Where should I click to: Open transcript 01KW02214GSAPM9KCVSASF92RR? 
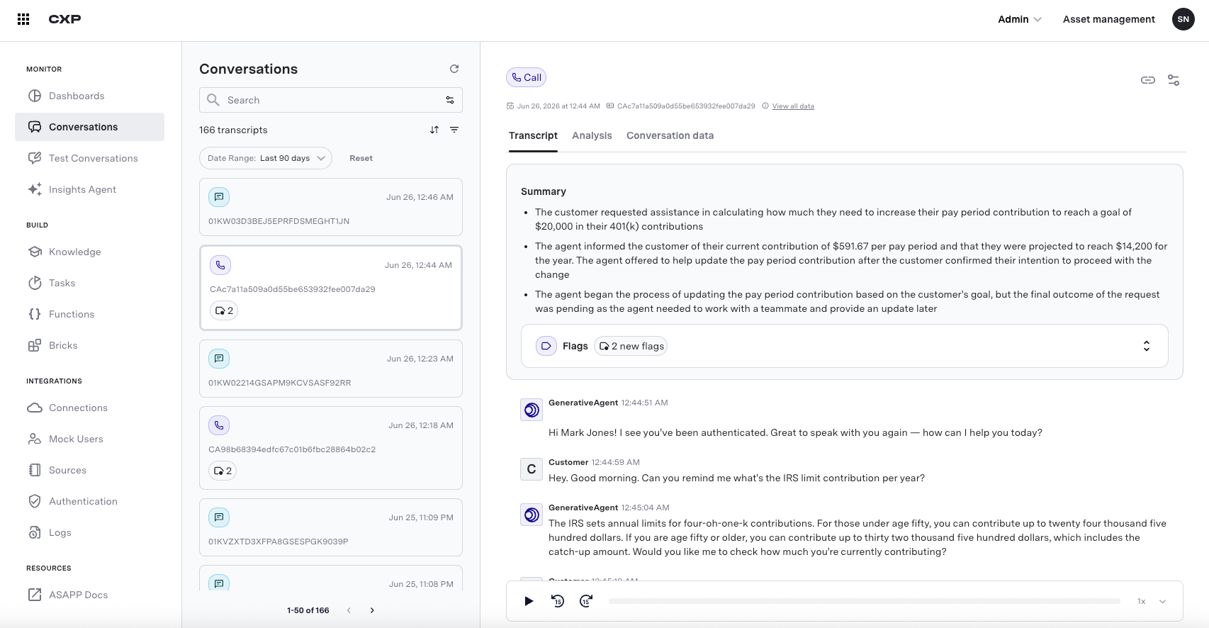(x=331, y=369)
